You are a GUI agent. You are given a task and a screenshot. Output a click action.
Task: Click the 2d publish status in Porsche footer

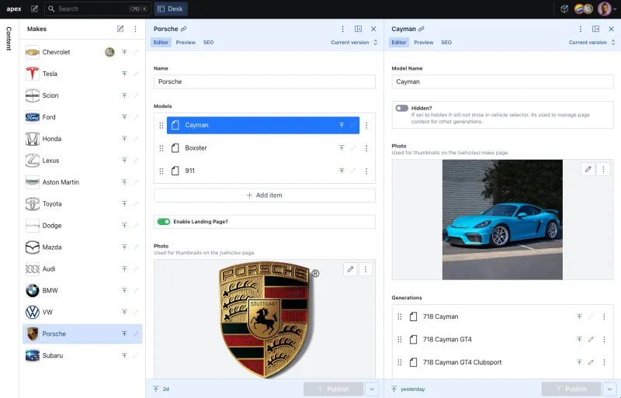[161, 389]
